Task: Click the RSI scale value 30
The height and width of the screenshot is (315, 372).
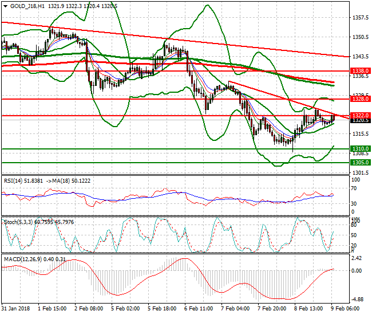Action: [354, 203]
